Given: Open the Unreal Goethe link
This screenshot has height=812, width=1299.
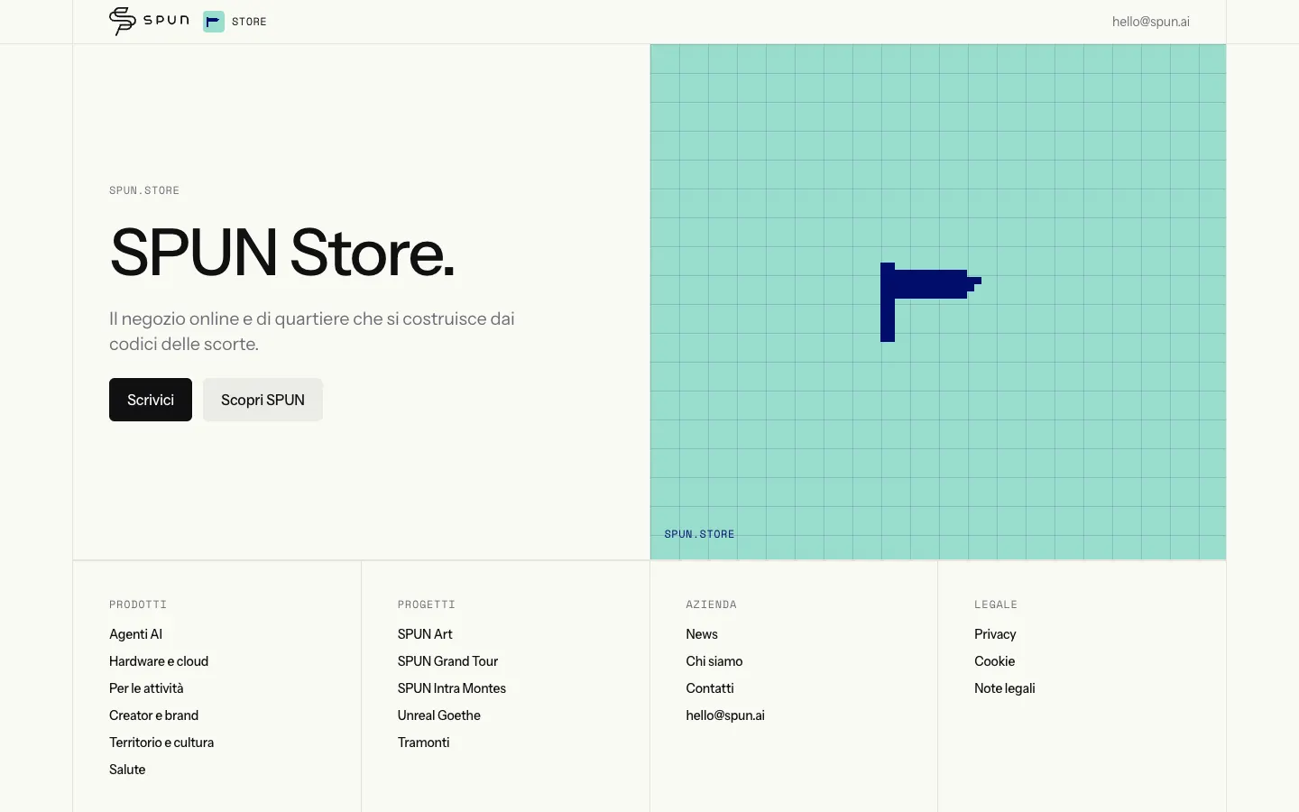Looking at the screenshot, I should (439, 715).
